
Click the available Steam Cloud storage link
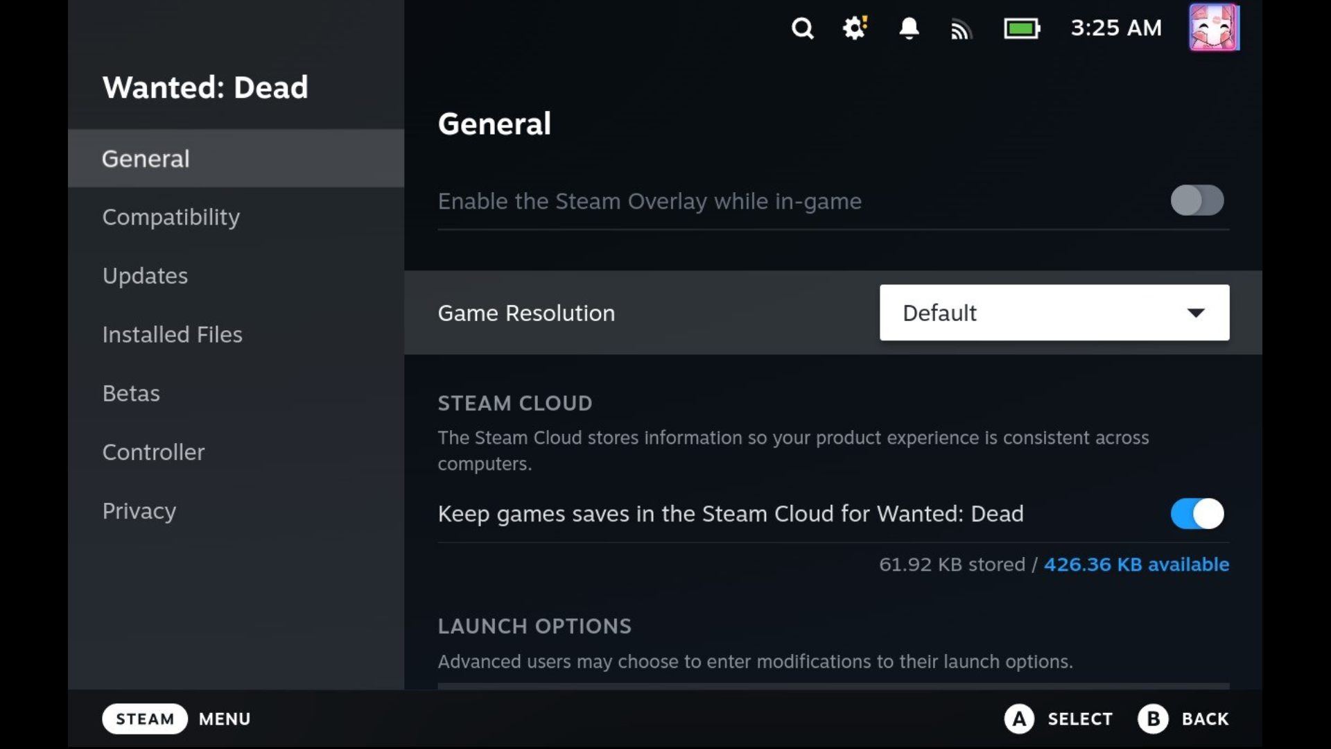pos(1136,565)
